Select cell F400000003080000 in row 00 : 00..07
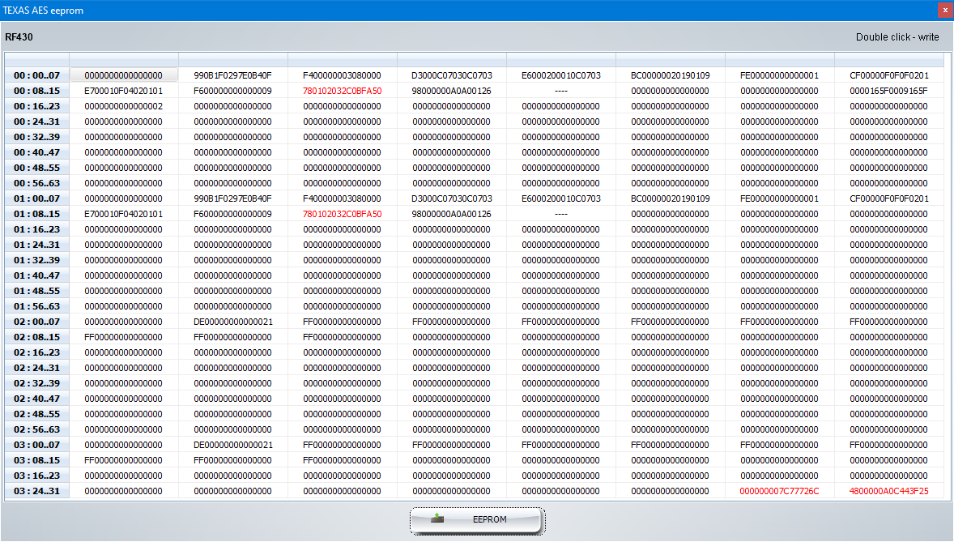954x542 pixels. tap(343, 75)
